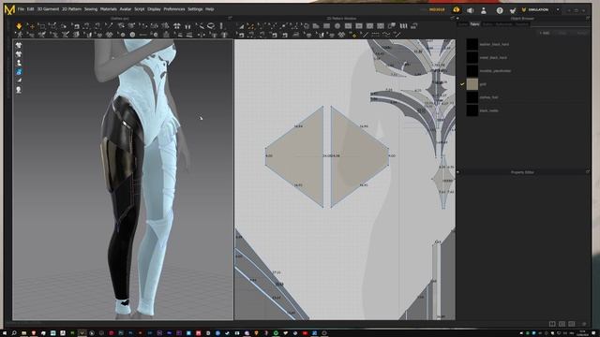600x337 pixels.
Task: Click the middle layout icon at bottom right
Action: coord(562,324)
